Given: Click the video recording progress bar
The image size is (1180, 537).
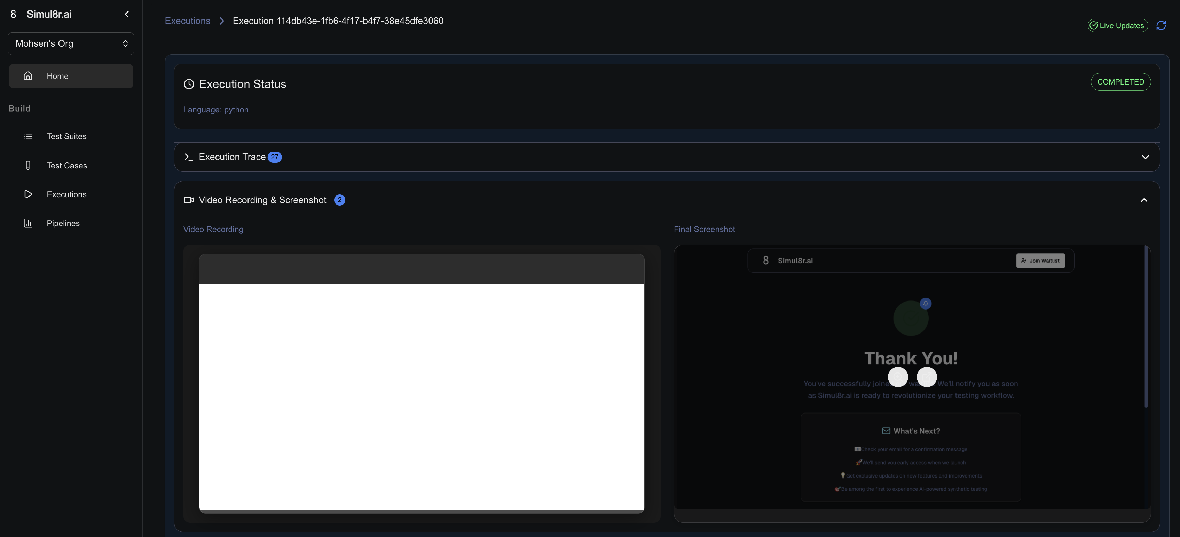Looking at the screenshot, I should click(422, 511).
